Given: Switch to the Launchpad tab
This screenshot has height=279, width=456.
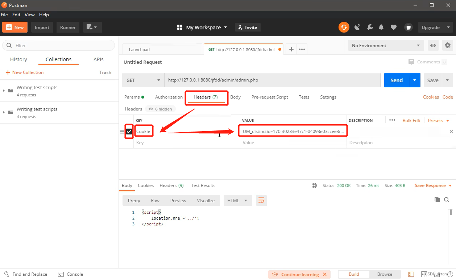Looking at the screenshot, I should point(162,50).
